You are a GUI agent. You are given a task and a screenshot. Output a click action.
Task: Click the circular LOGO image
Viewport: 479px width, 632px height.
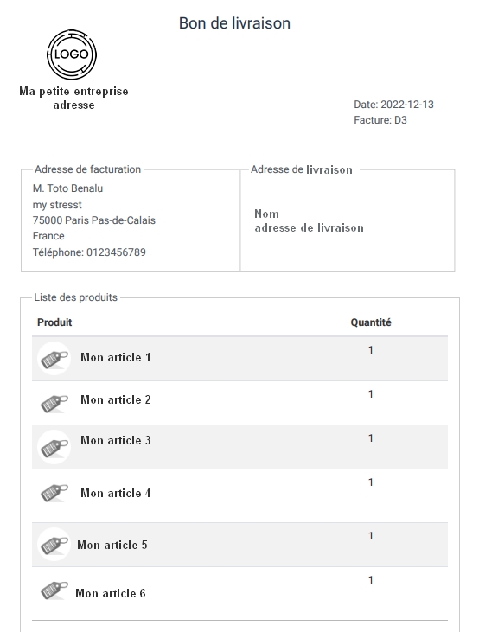click(72, 54)
